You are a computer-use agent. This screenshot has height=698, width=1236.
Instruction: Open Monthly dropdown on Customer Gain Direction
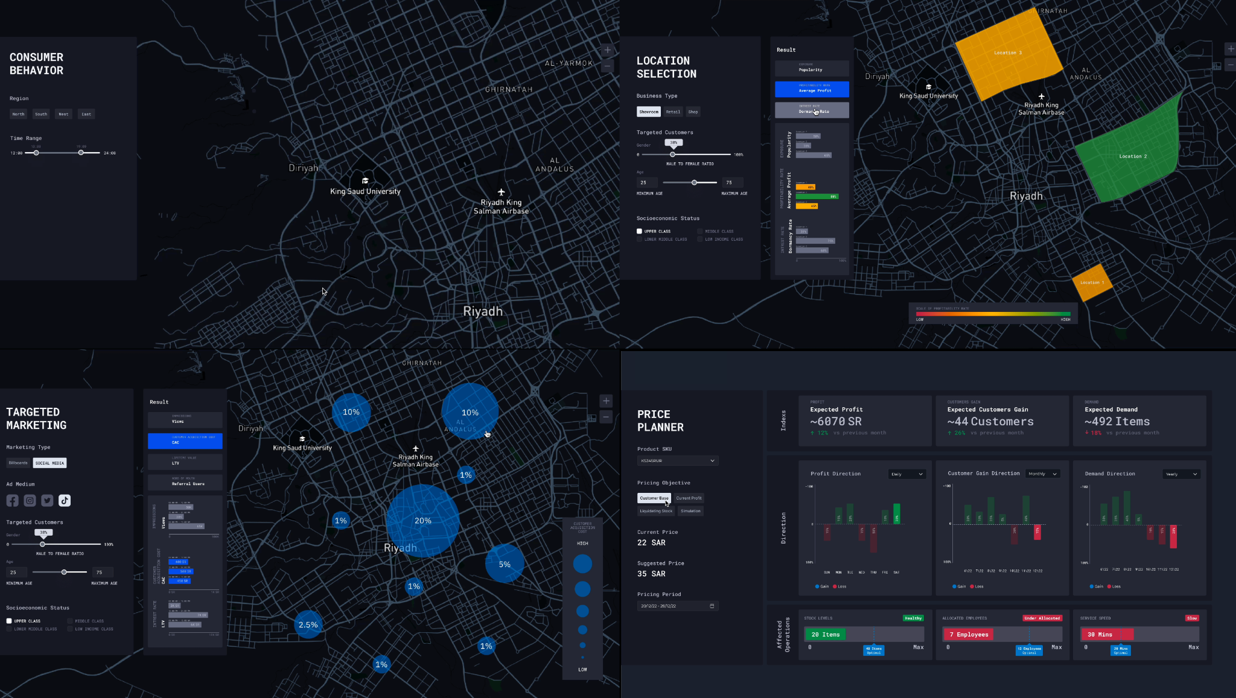click(1043, 474)
